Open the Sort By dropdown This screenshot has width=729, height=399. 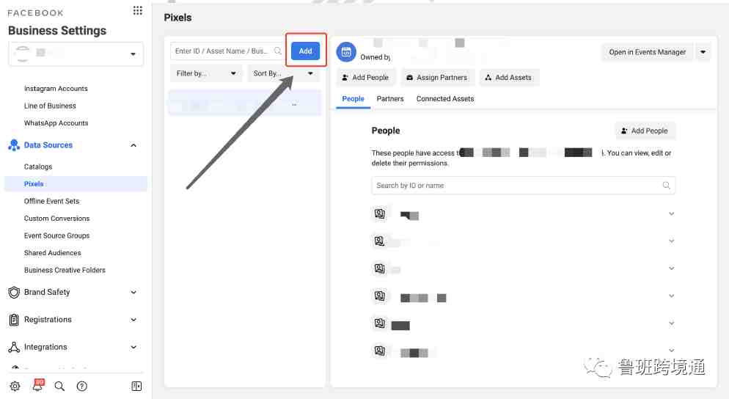point(283,73)
